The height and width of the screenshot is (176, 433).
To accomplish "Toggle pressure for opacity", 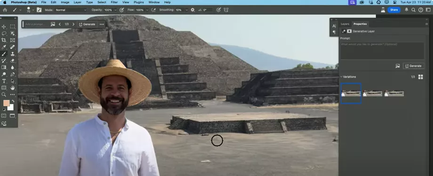I will [121, 10].
